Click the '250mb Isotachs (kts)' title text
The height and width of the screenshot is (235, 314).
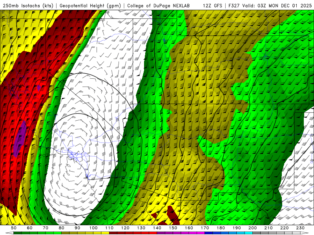pos(28,5)
